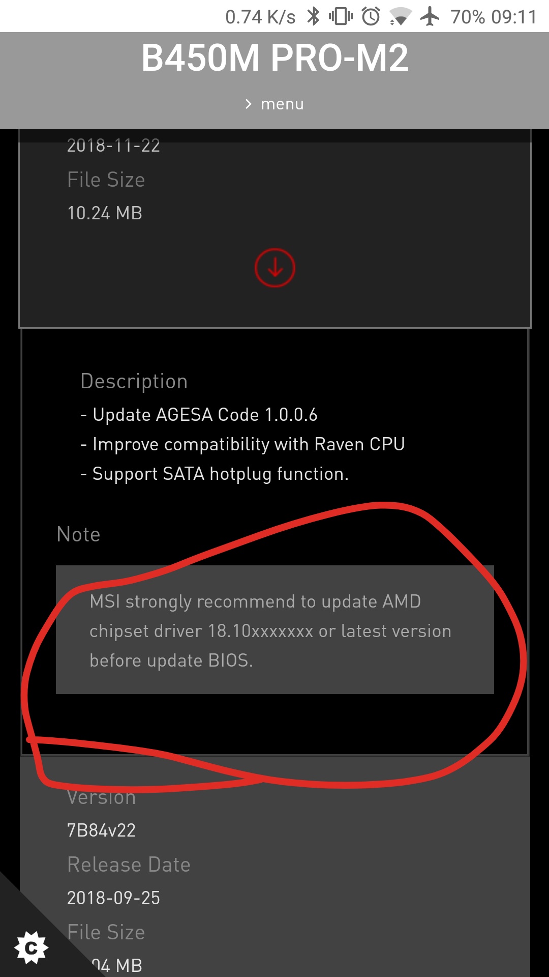Open the menu text link
Image resolution: width=549 pixels, height=977 pixels.
282,104
